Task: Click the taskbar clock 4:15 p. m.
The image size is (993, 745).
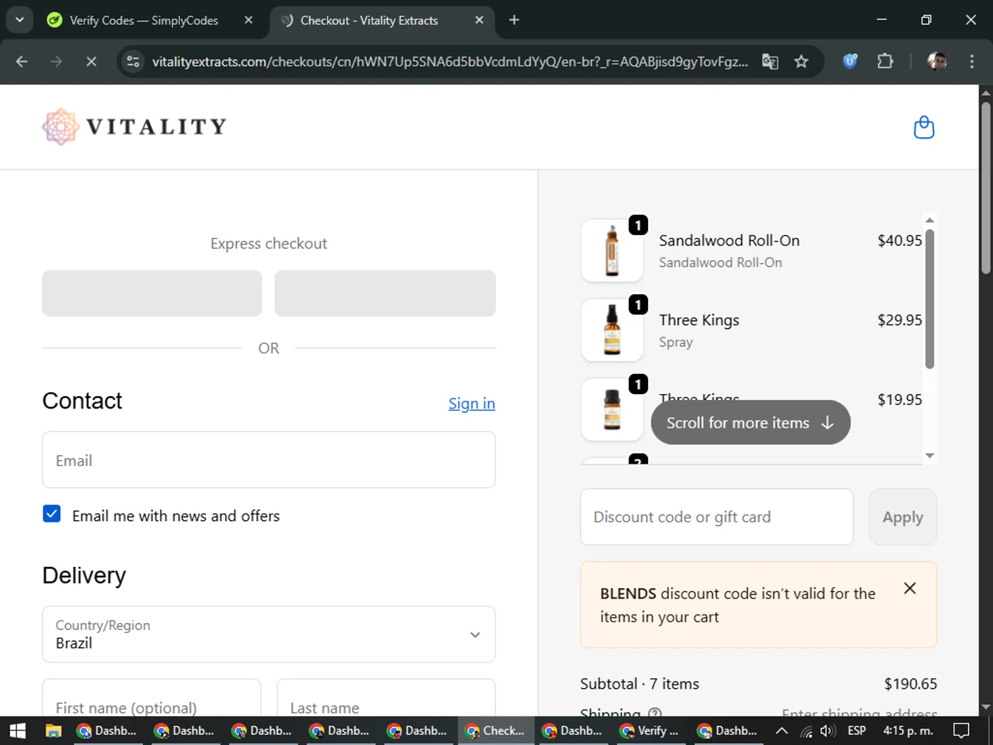Action: [x=908, y=730]
